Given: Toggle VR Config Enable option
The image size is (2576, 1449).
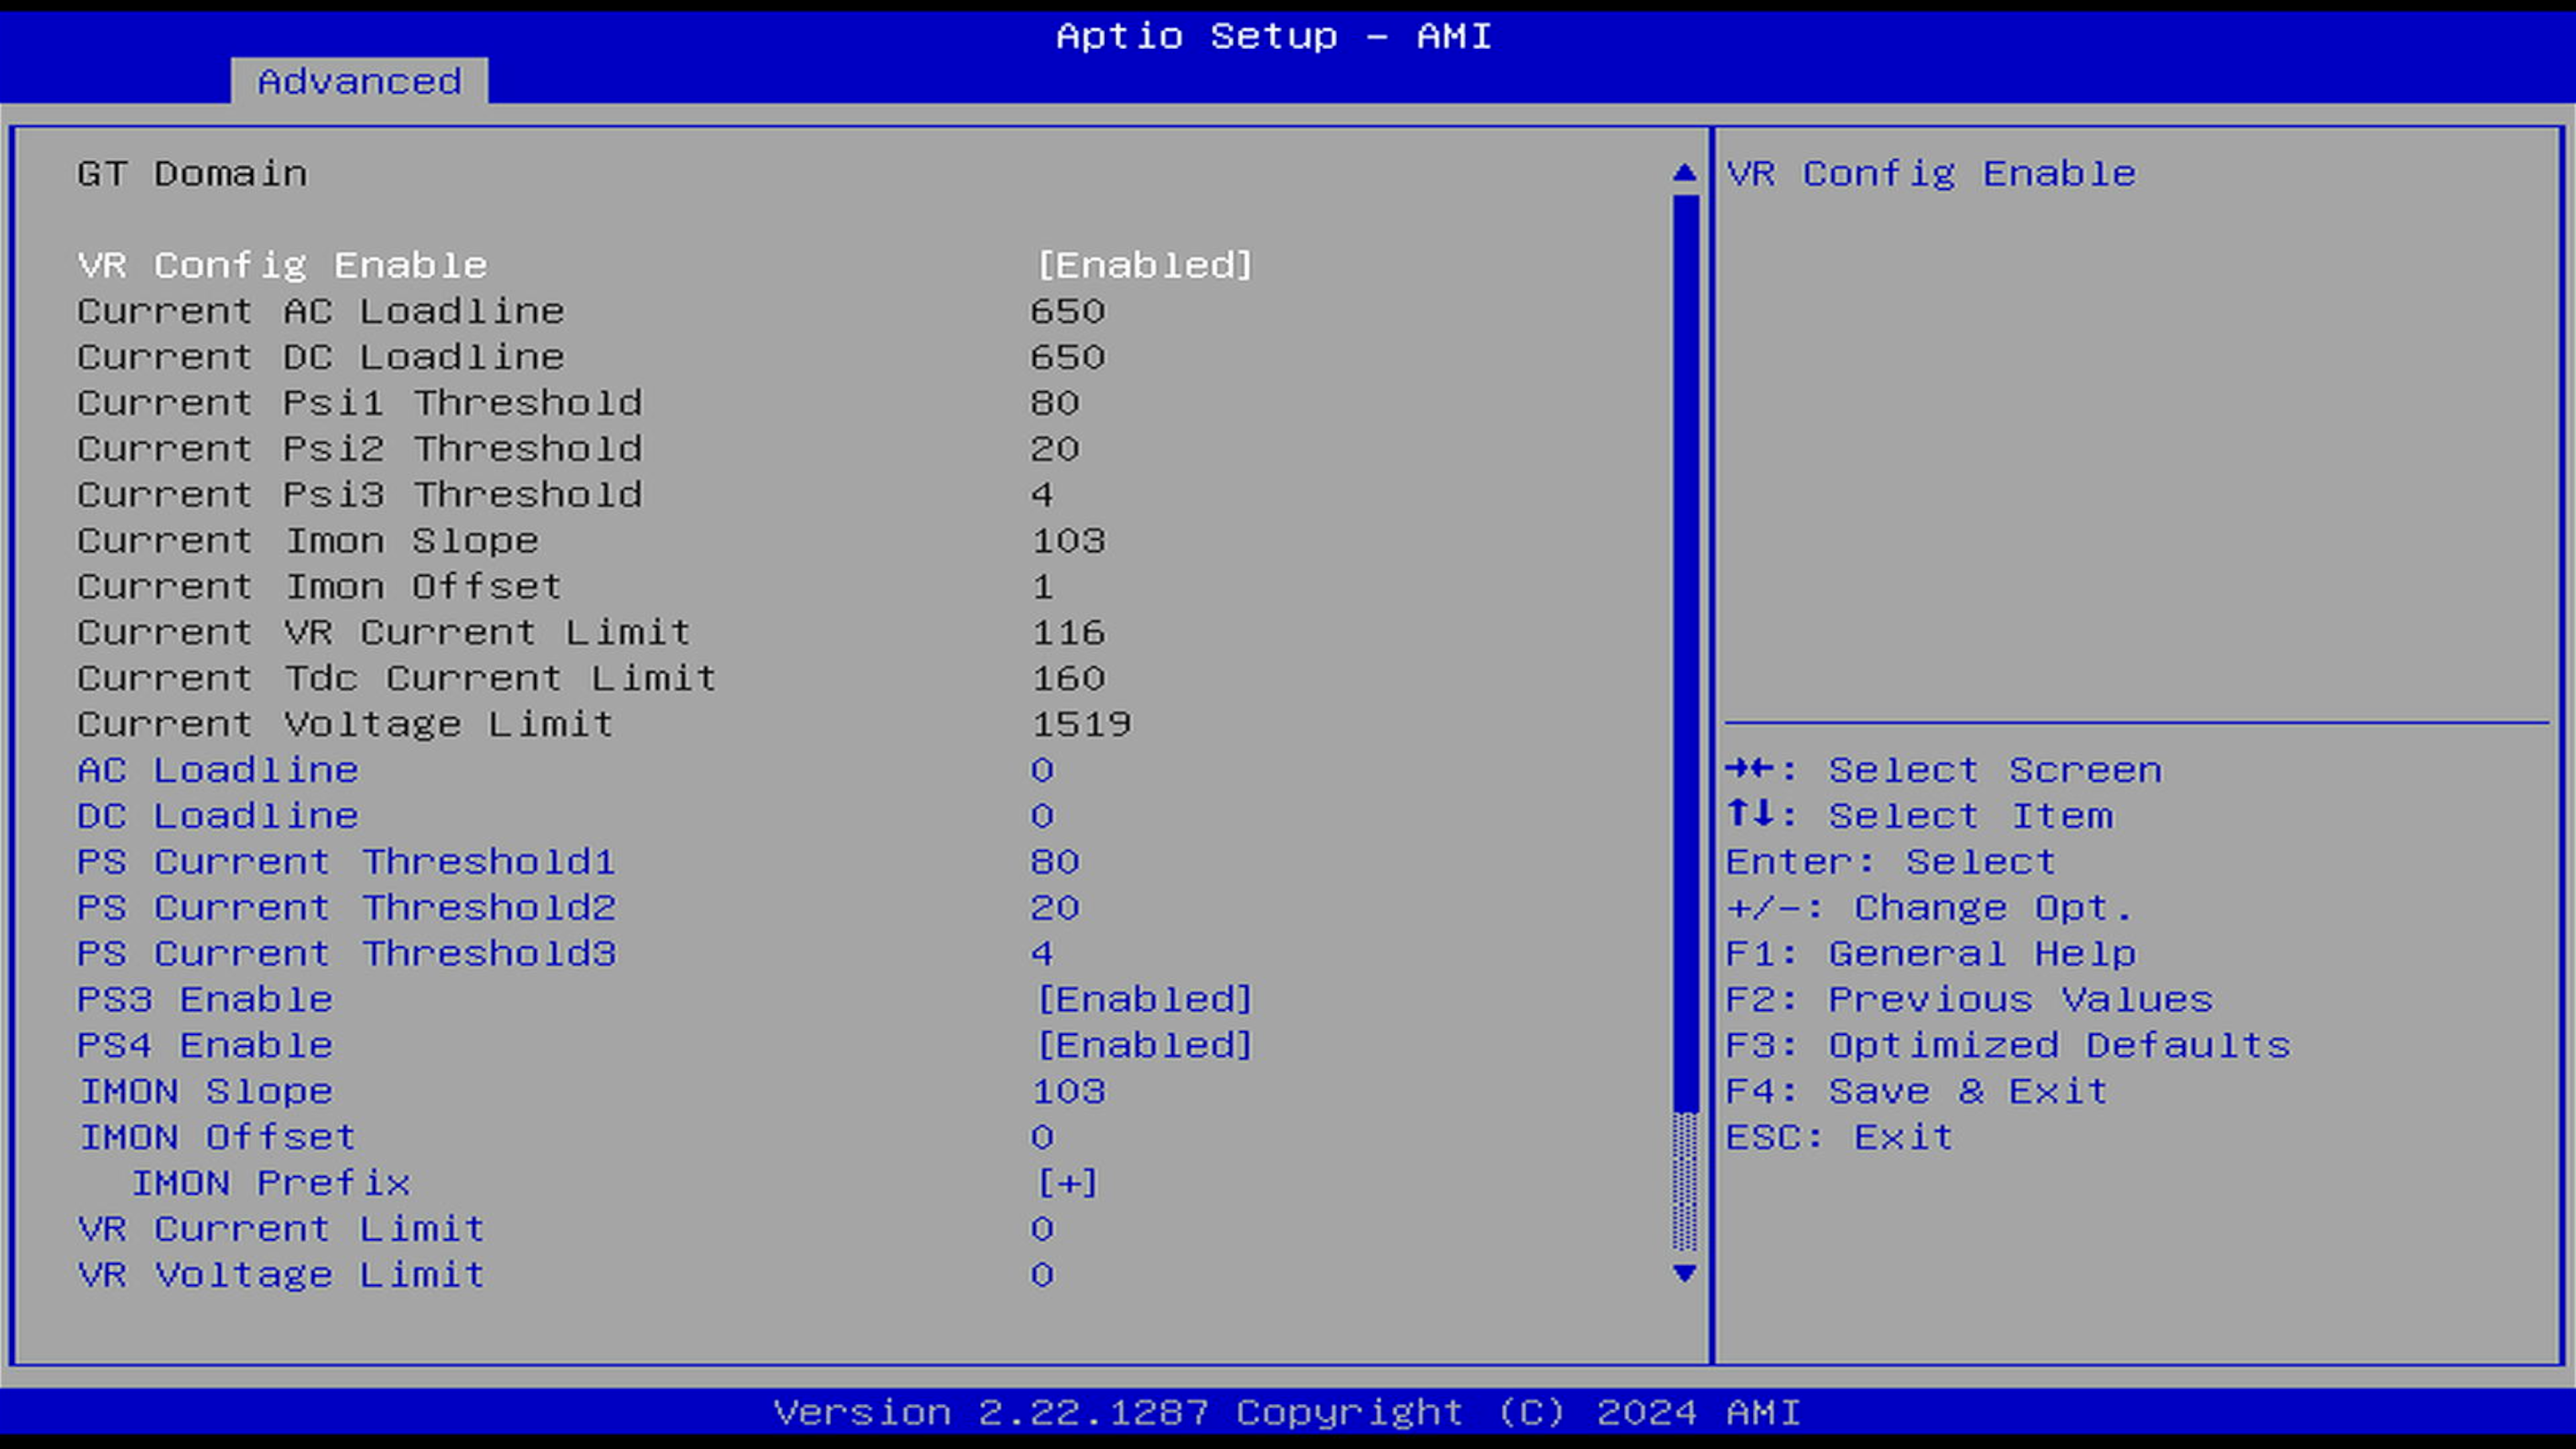Looking at the screenshot, I should [x=1144, y=265].
